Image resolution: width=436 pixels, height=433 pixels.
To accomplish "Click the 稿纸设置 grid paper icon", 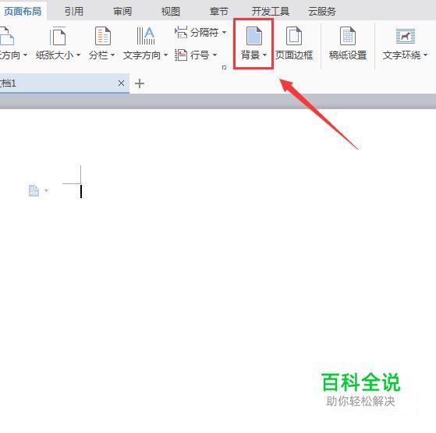I will (x=348, y=36).
